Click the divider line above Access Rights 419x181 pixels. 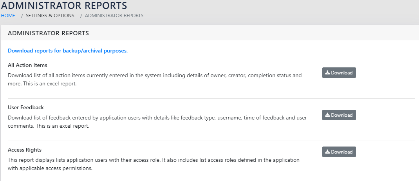click(211, 141)
